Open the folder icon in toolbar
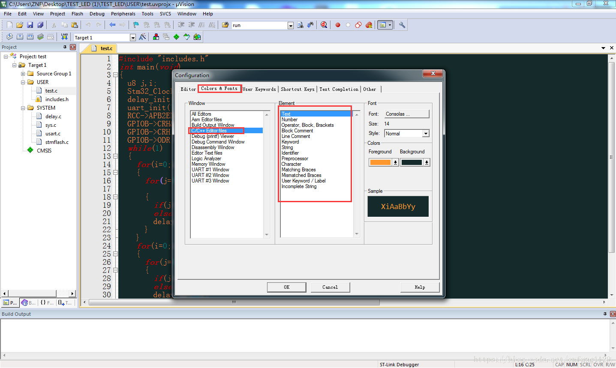The height and width of the screenshot is (368, 616). point(20,25)
